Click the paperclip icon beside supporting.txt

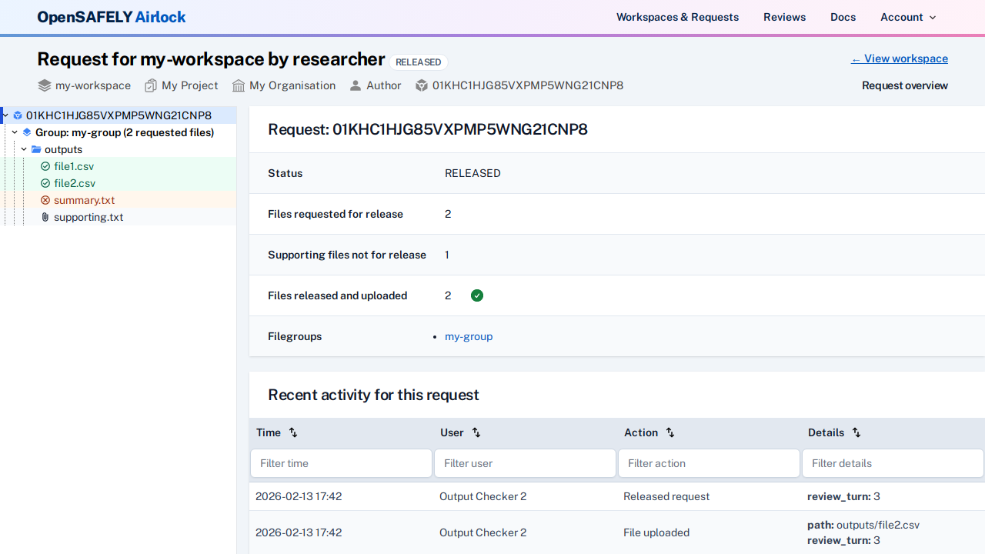pyautogui.click(x=45, y=217)
